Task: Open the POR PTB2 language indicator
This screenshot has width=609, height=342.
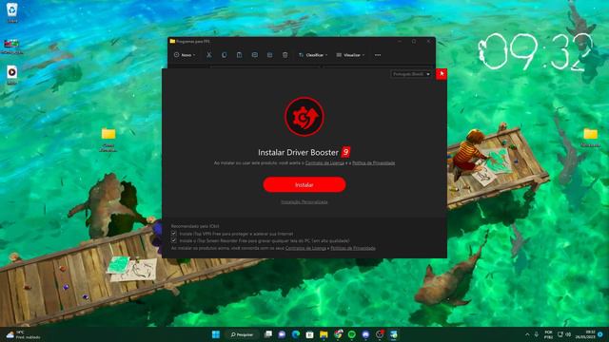Action: click(x=548, y=334)
